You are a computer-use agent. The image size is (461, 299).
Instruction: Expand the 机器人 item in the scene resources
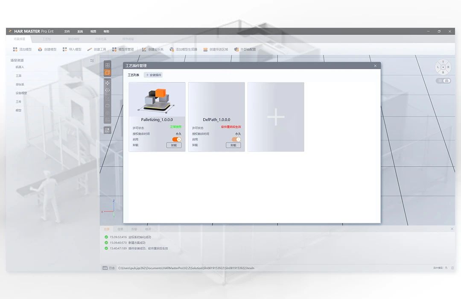(20, 67)
